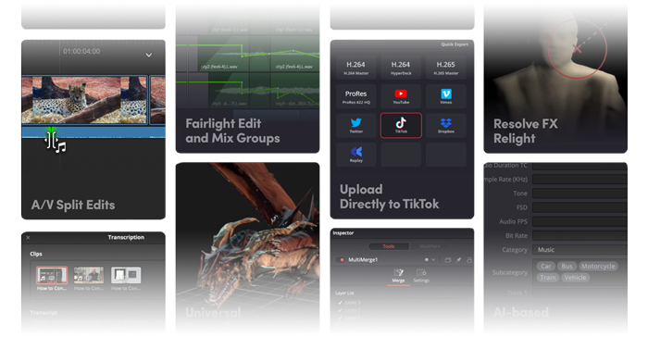Click the versions icon beside MultiMerge1 pin
The width and height of the screenshot is (648, 337).
pos(447,259)
